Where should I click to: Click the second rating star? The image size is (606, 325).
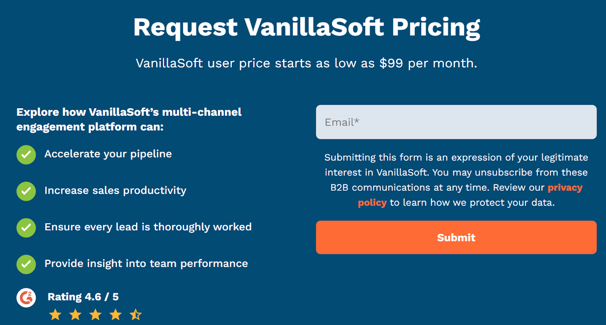pyautogui.click(x=75, y=314)
